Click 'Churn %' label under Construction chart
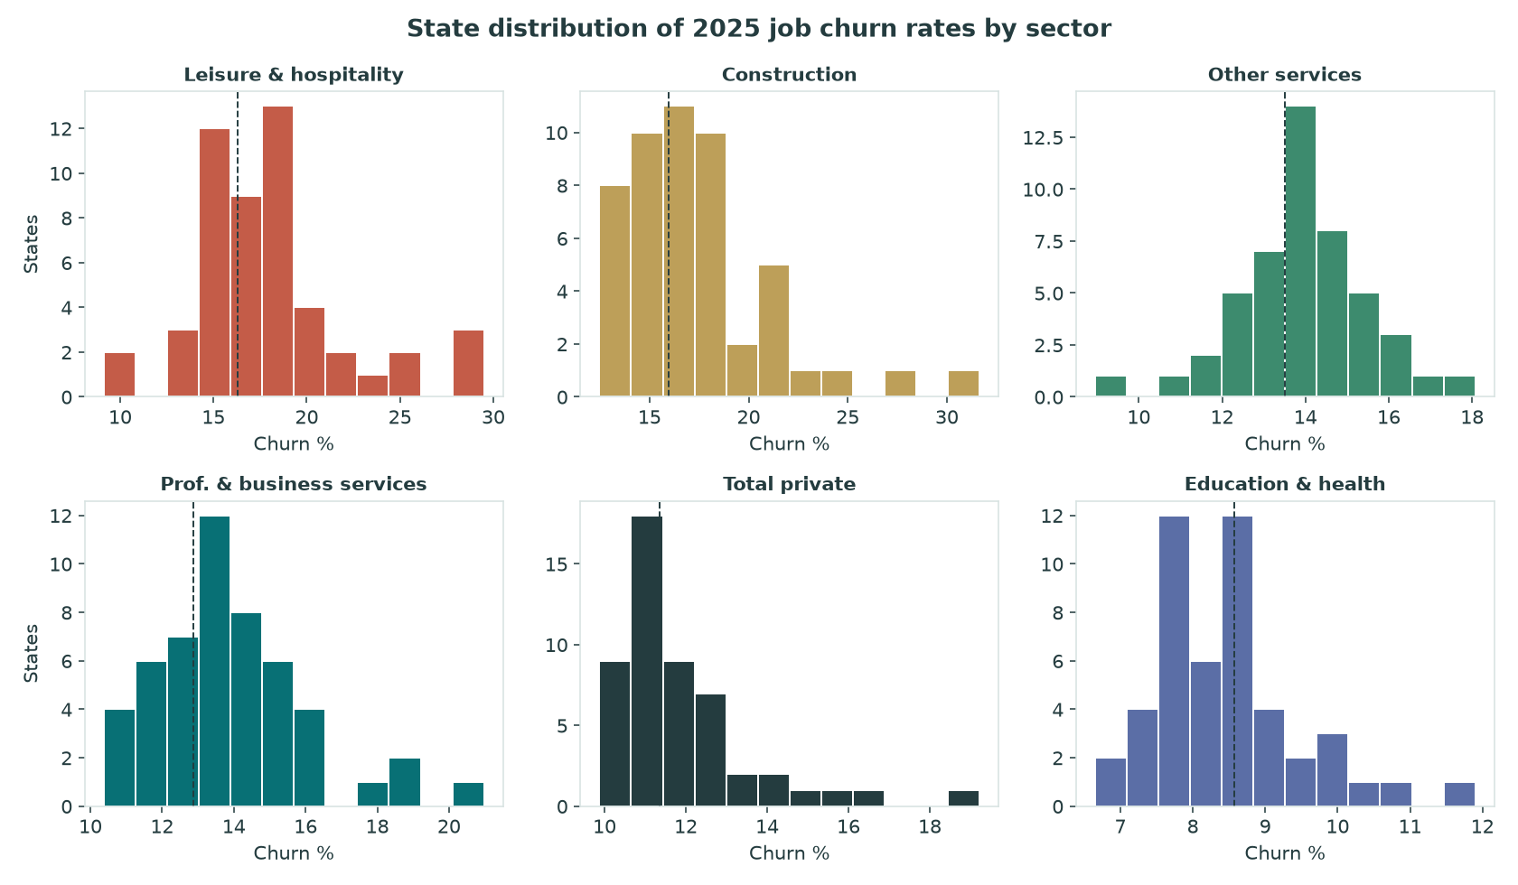The width and height of the screenshot is (1518, 885). (789, 443)
